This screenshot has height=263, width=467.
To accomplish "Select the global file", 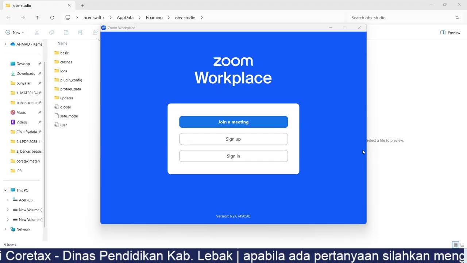I will click(x=65, y=107).
